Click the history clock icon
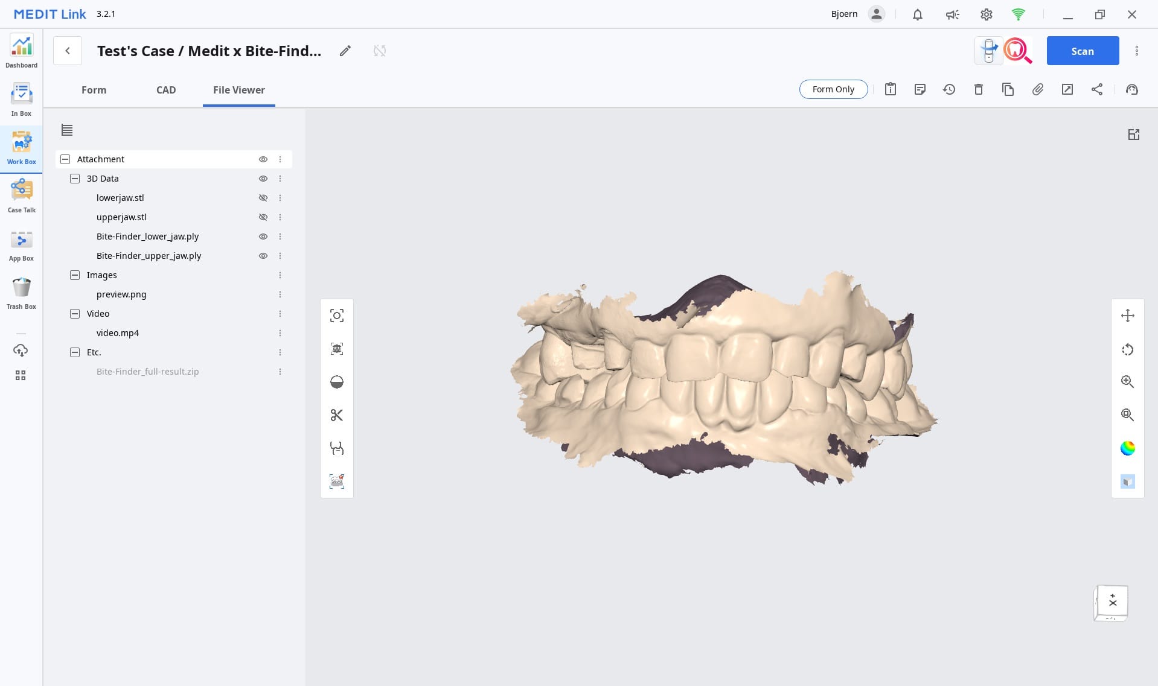The height and width of the screenshot is (686, 1158). point(949,89)
